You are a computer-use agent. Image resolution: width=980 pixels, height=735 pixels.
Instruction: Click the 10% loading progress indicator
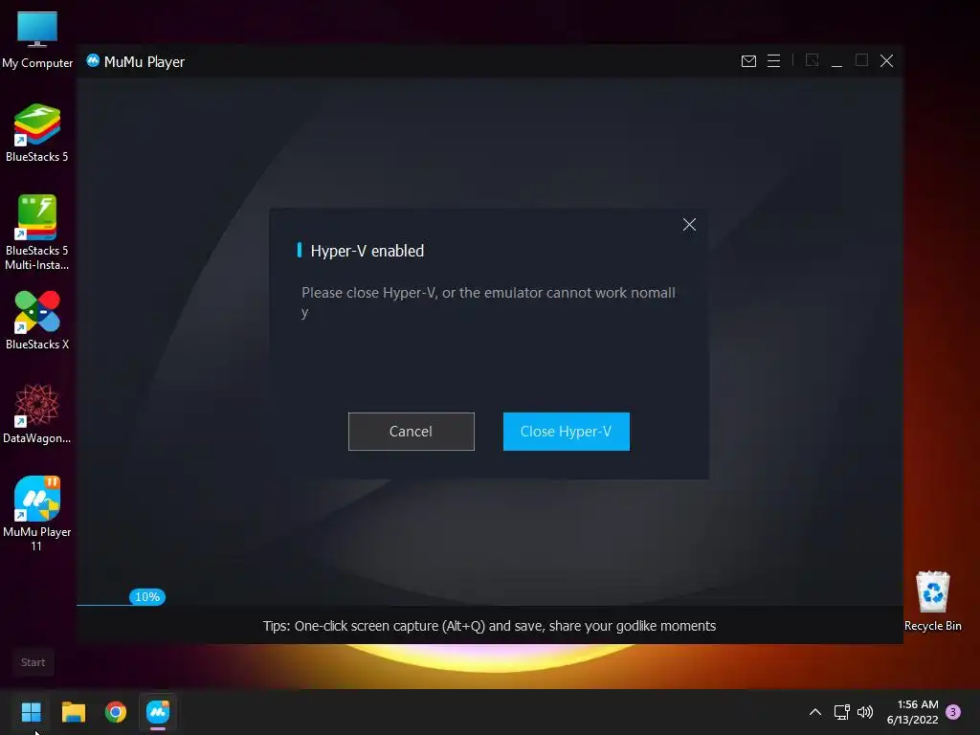[x=147, y=597]
